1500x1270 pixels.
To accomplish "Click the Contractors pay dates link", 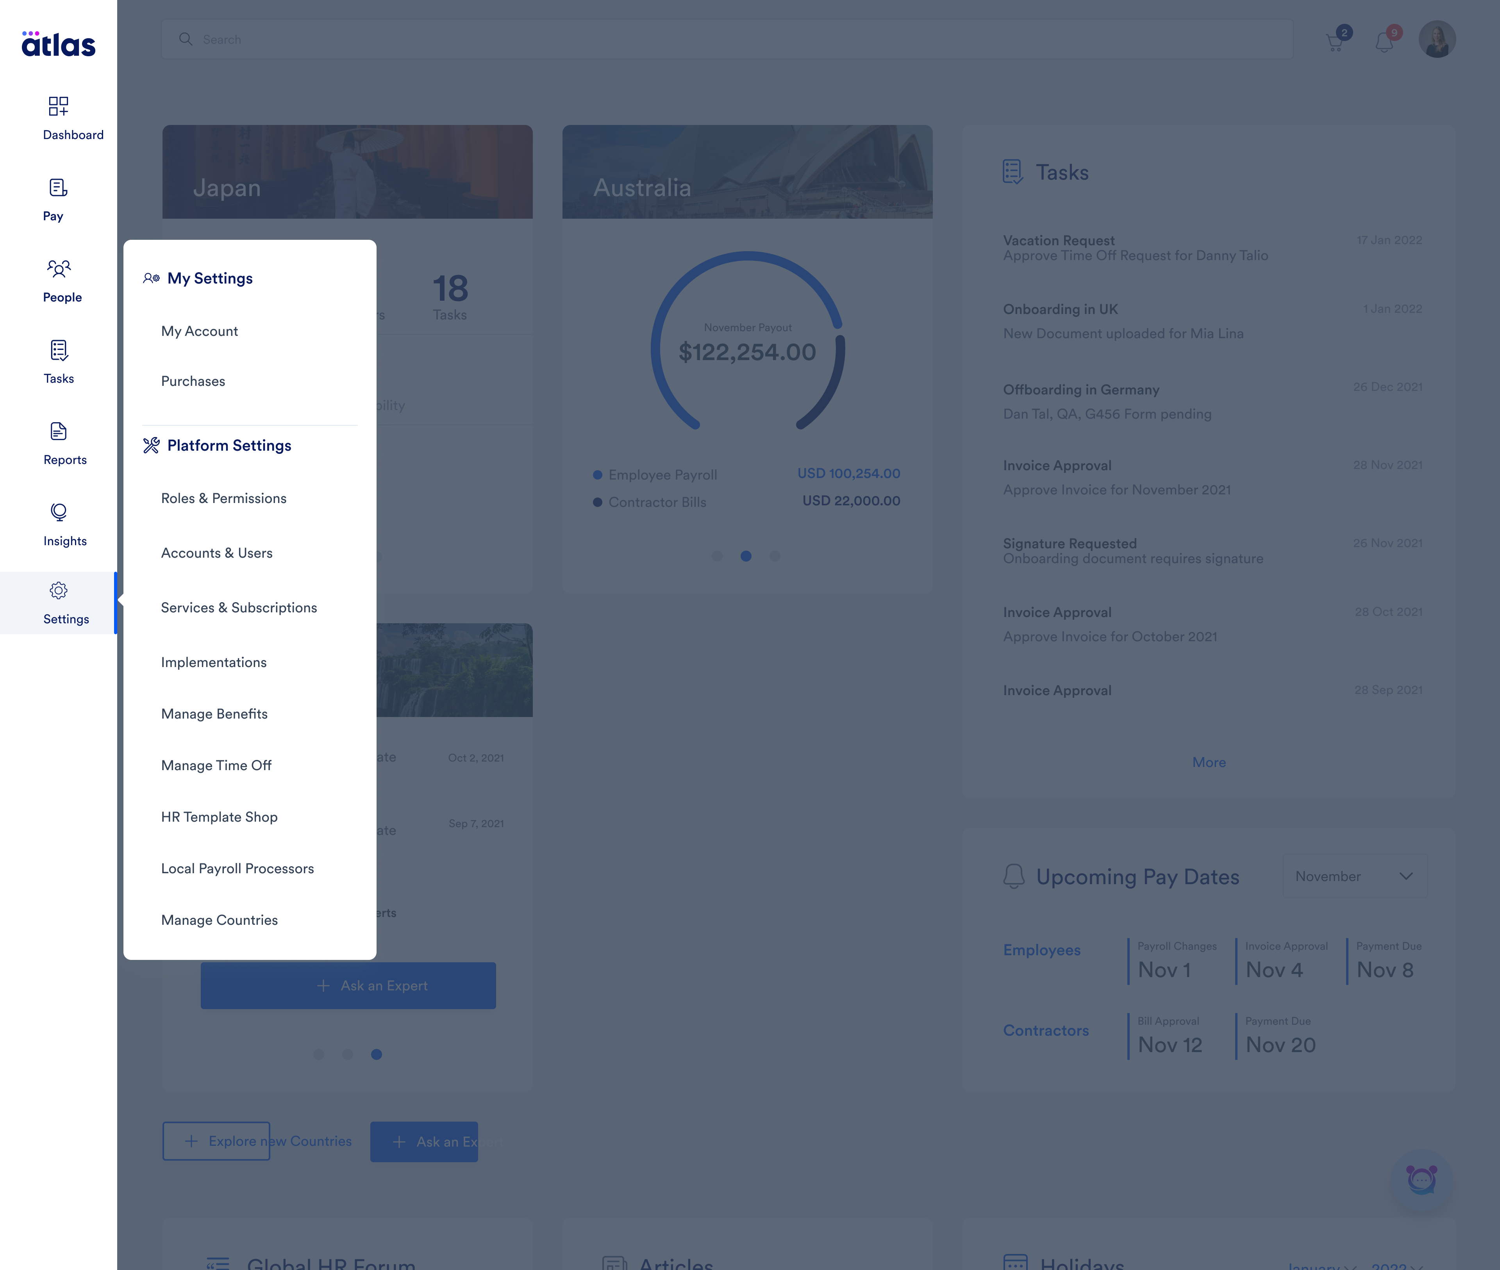I will 1046,1030.
